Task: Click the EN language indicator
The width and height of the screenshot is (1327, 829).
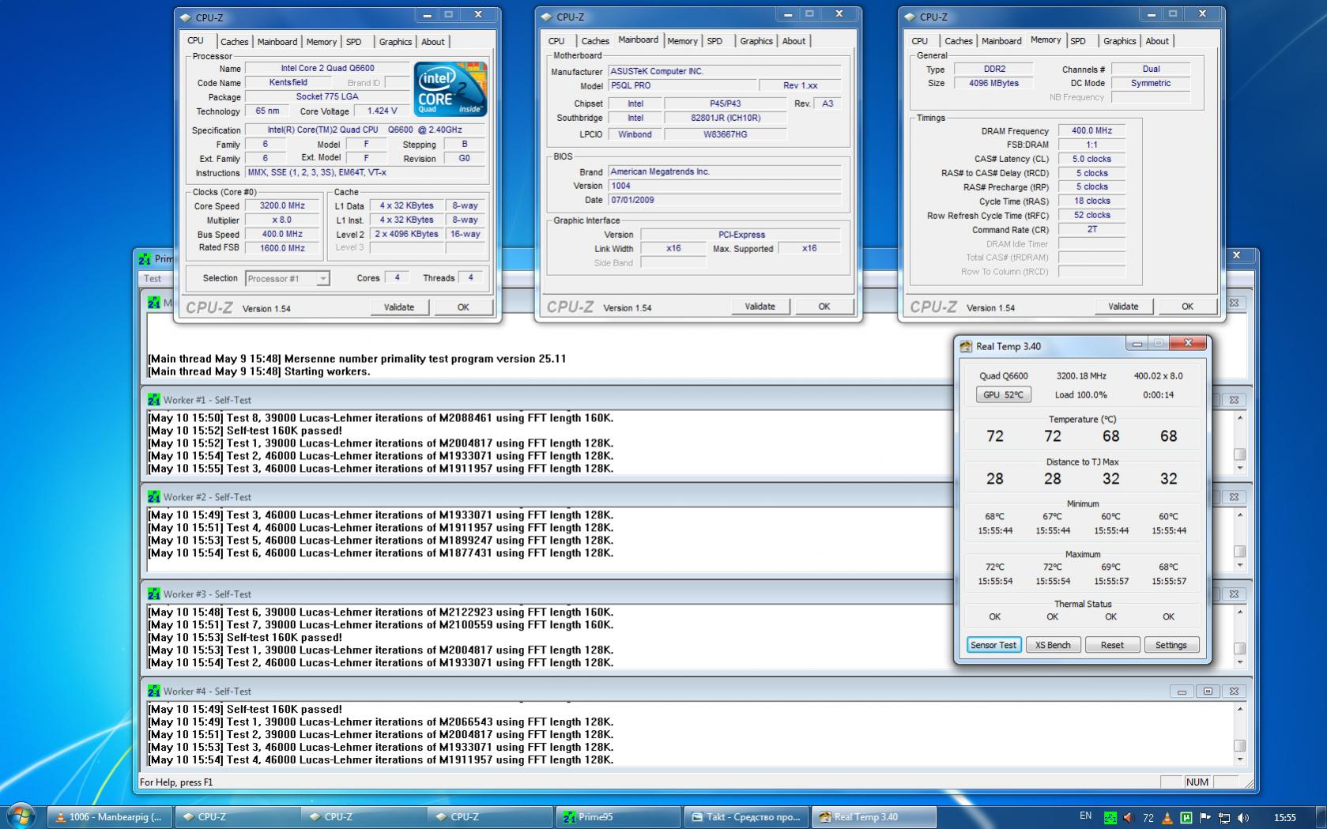Action: tap(1085, 816)
